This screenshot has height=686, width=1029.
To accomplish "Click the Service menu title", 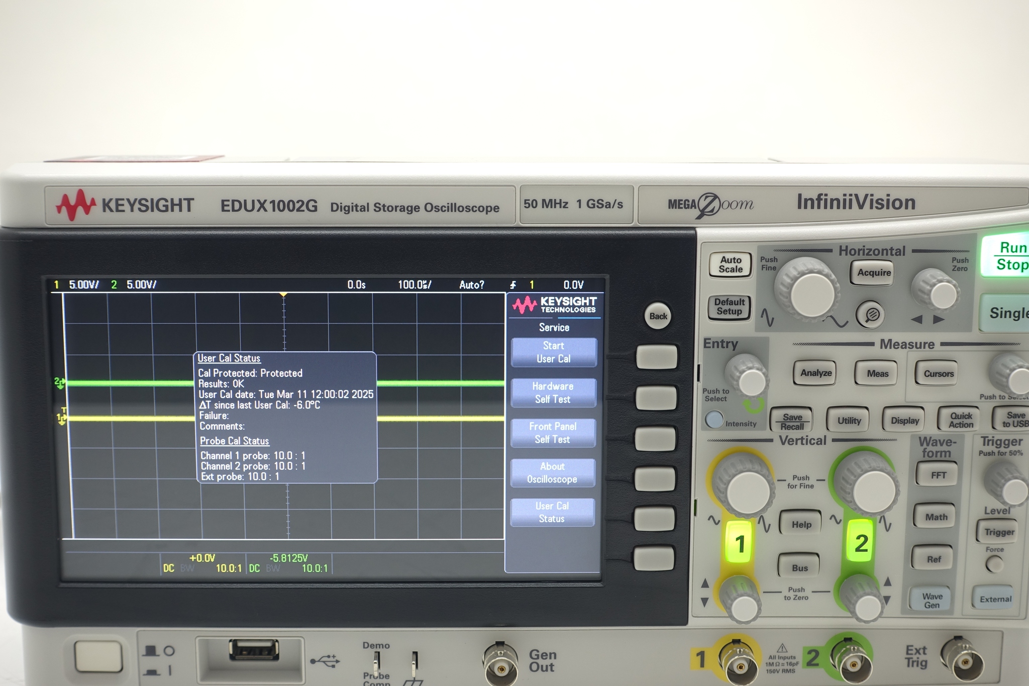I will pos(554,328).
